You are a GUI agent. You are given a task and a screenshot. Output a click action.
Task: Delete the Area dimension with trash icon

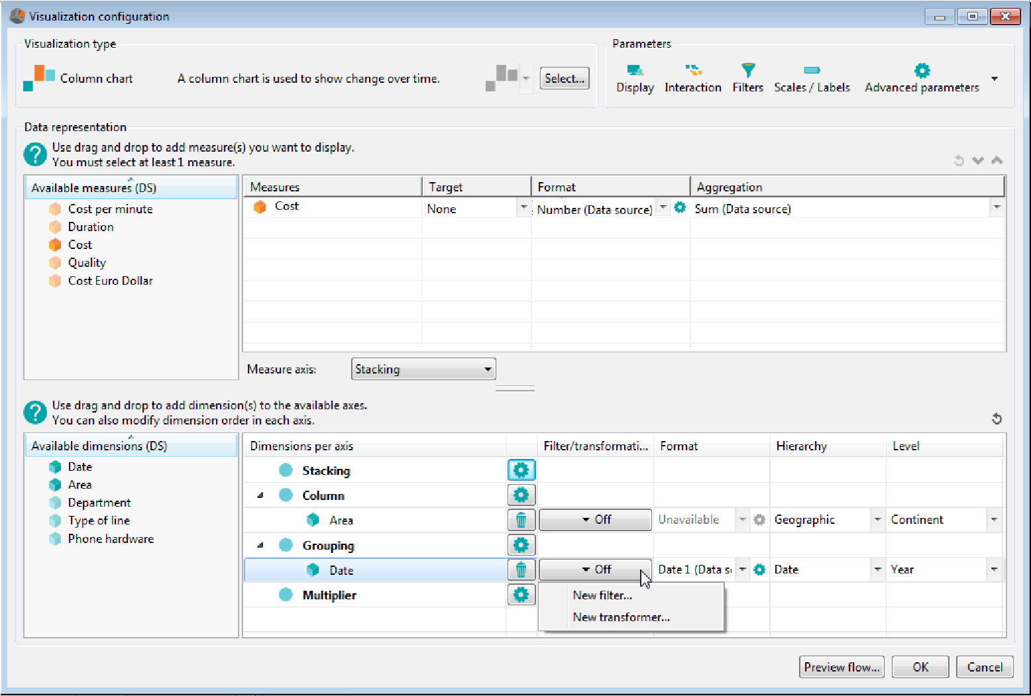click(x=521, y=520)
